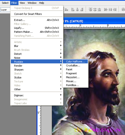Click the Align right edges icon
125x135 pixels.
[x=82, y=10]
